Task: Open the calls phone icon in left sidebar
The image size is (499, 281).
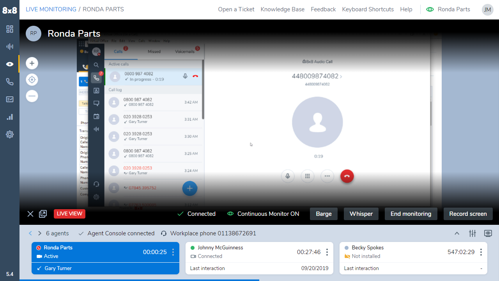Action: click(10, 82)
